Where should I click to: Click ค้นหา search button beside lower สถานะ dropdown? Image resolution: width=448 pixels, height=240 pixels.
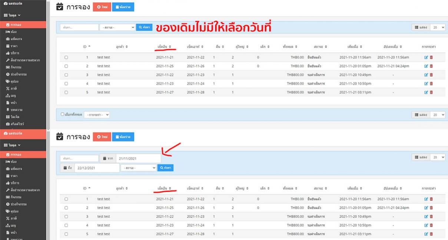pyautogui.click(x=165, y=168)
